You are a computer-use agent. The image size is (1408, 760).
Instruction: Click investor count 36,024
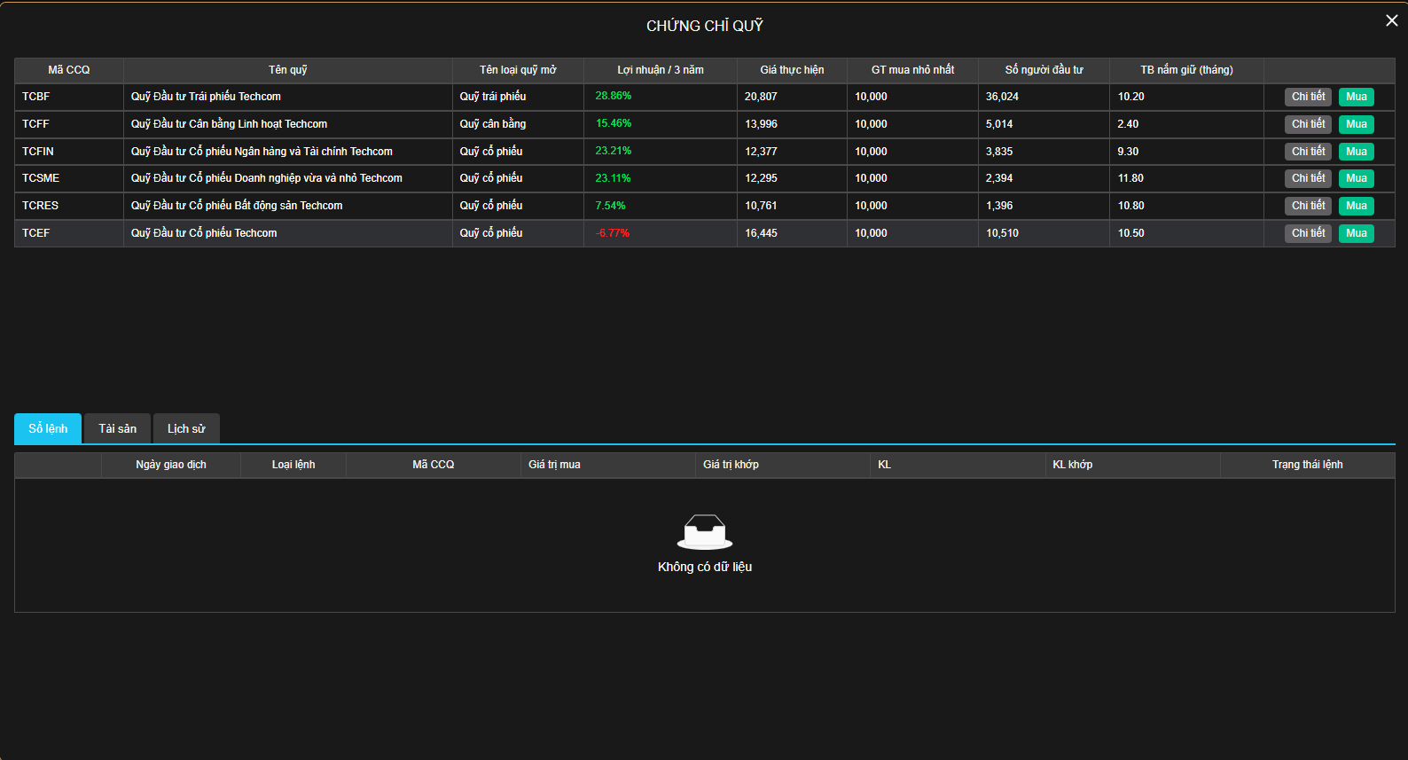point(1002,97)
